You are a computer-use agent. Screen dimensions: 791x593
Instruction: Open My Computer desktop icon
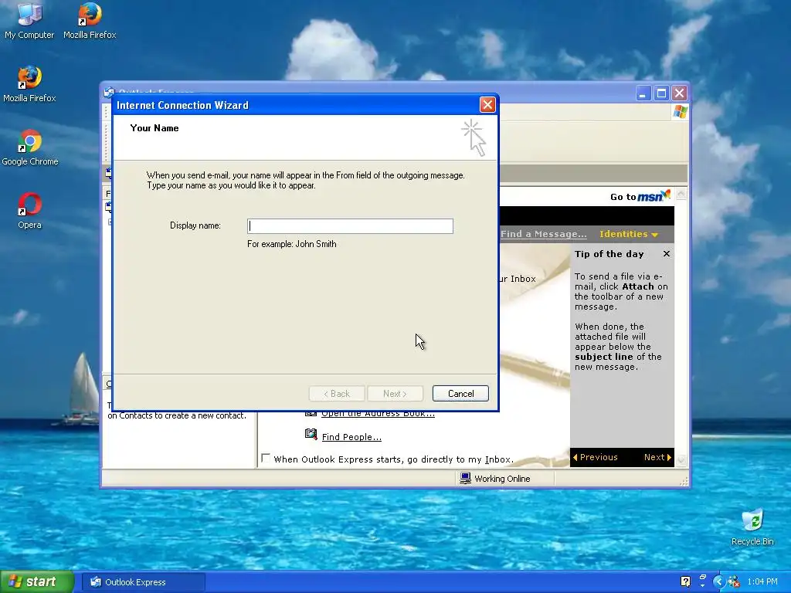29,21
